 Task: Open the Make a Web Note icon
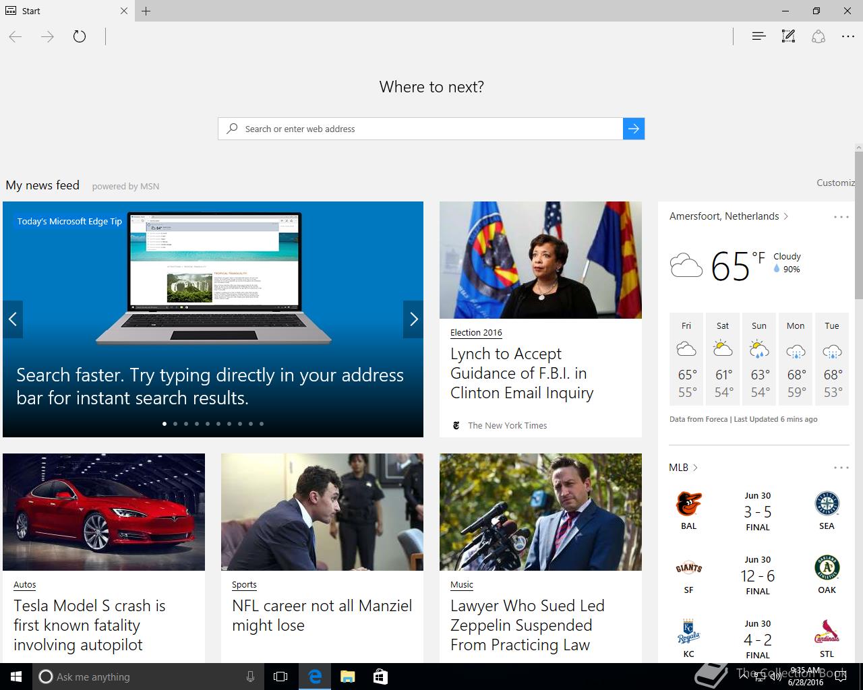(788, 36)
